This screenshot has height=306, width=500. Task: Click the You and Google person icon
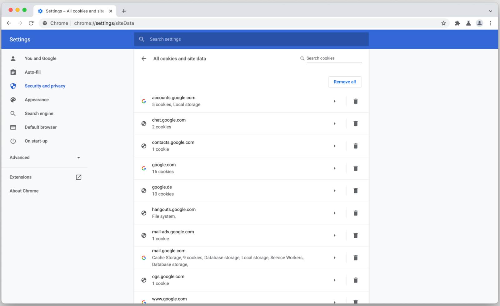click(x=13, y=58)
